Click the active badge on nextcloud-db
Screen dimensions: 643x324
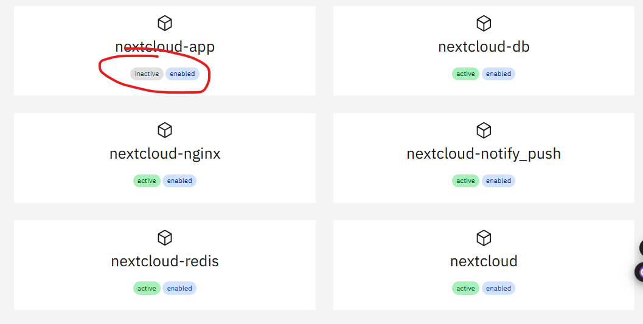coord(465,74)
